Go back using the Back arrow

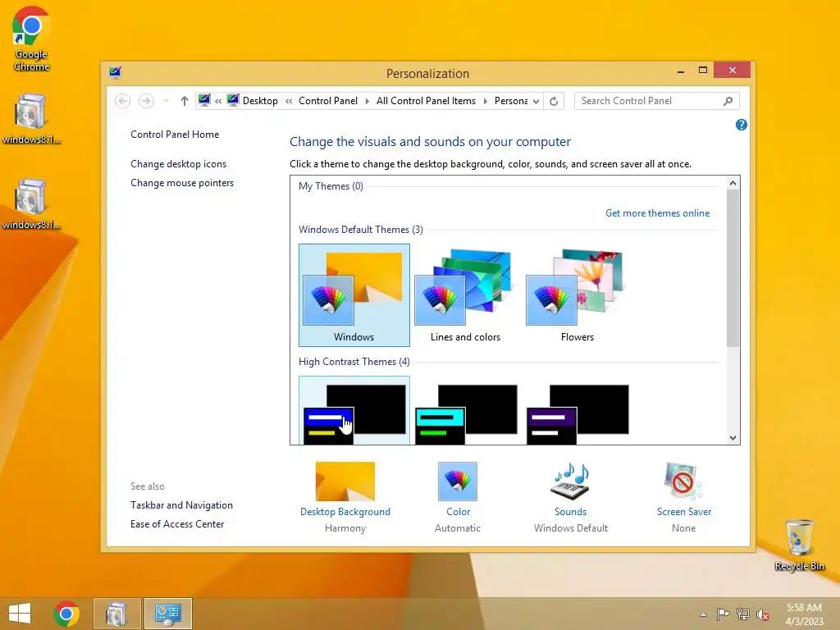click(123, 101)
